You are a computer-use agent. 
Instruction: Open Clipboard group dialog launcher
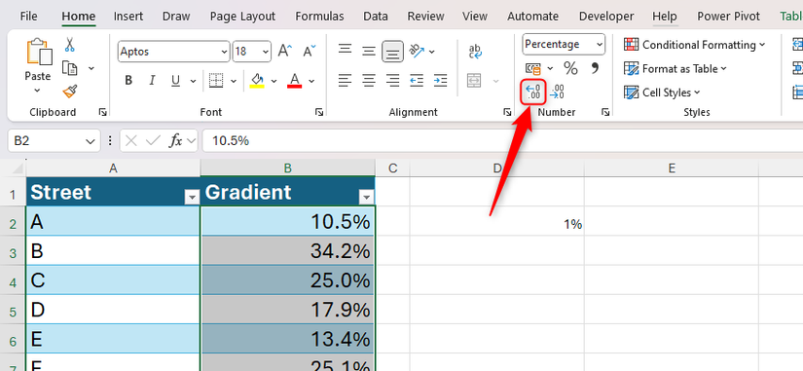coord(102,112)
